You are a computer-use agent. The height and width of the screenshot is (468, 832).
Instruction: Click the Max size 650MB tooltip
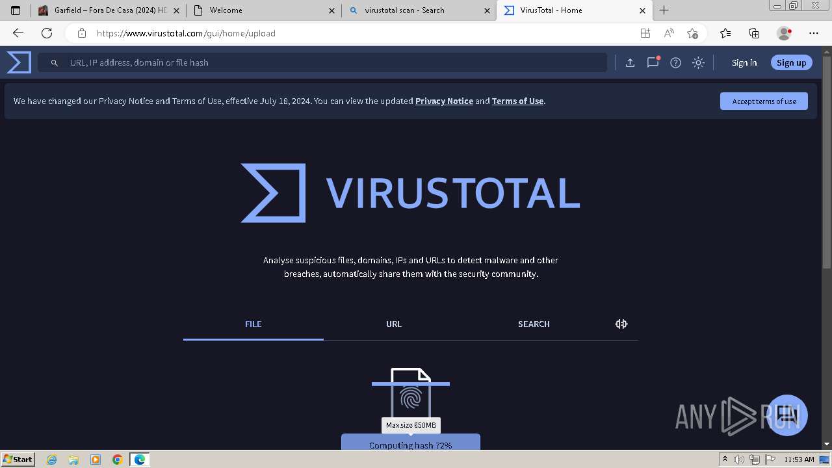pyautogui.click(x=411, y=425)
